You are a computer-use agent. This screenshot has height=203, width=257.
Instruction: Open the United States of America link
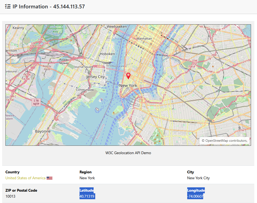[x=25, y=178]
